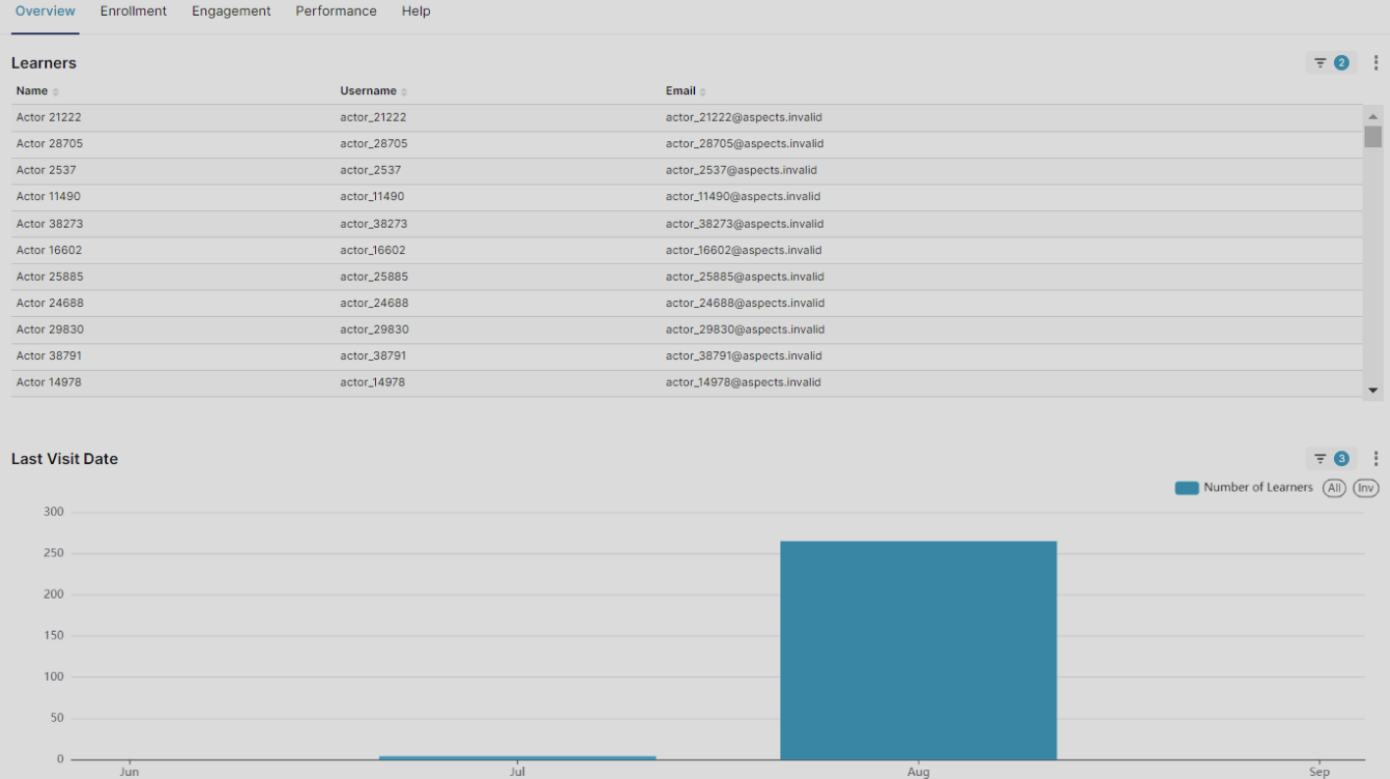Viewport: 1390px width, 779px height.
Task: Click email actor_29830@aspects.invalid
Action: tap(745, 330)
